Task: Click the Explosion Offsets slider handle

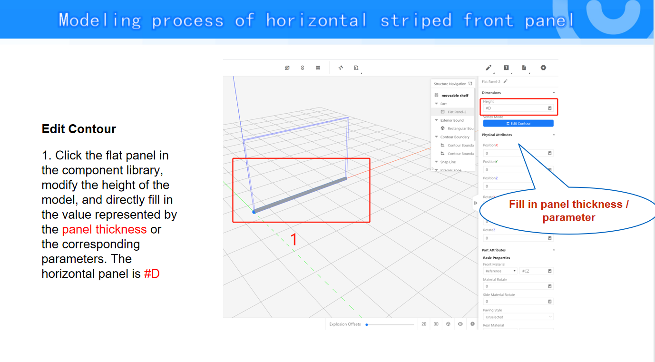Action: tap(367, 324)
